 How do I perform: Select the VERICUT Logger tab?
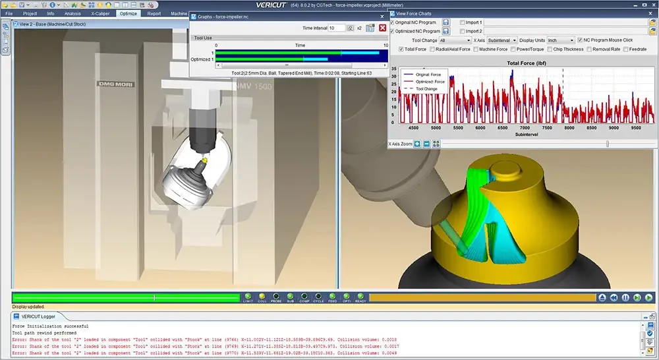(38, 316)
